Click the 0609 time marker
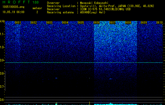165x105 pixels. coord(144,23)
